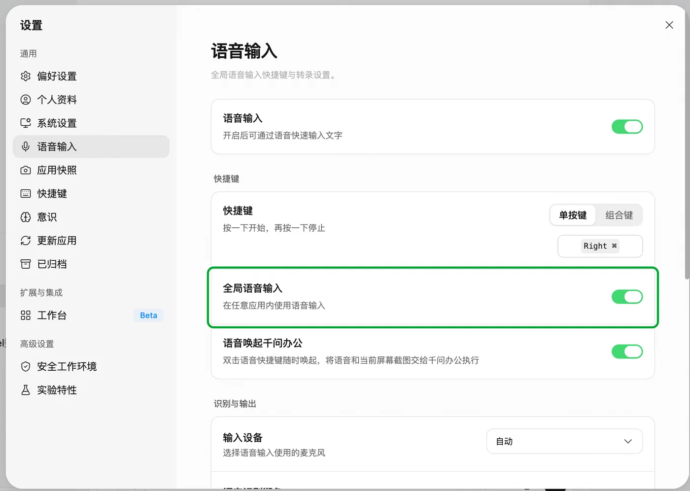Open 工作台 in the sidebar
The height and width of the screenshot is (491, 690).
tap(91, 316)
